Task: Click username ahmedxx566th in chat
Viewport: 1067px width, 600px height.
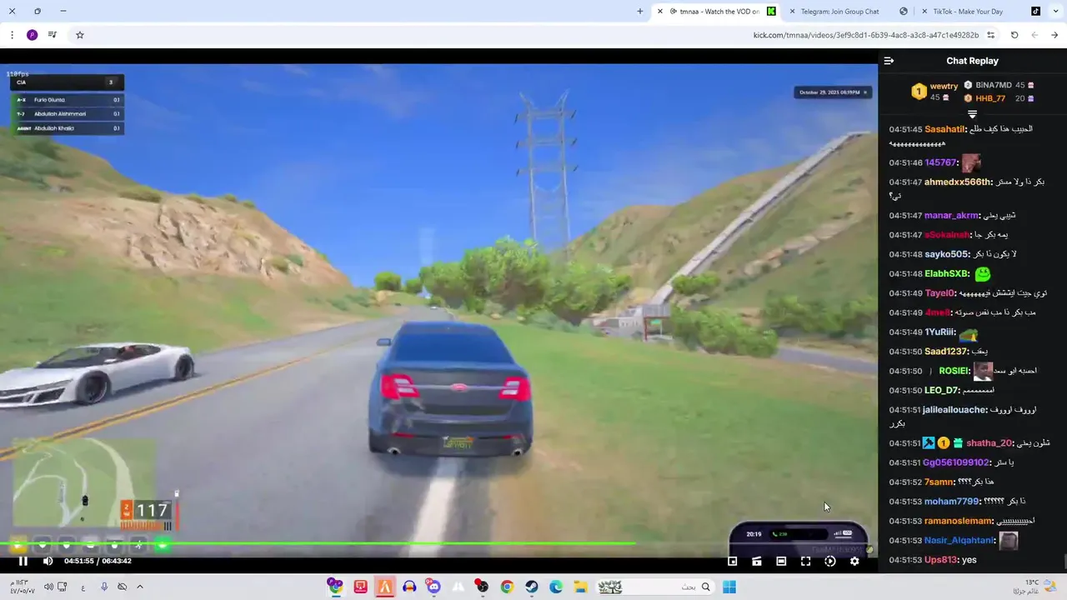Action: 958,182
